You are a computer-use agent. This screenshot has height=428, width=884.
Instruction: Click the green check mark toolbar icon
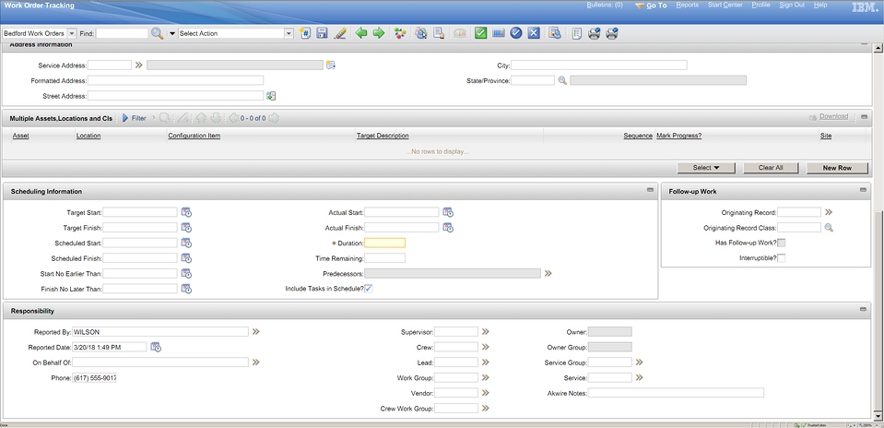pyautogui.click(x=480, y=33)
